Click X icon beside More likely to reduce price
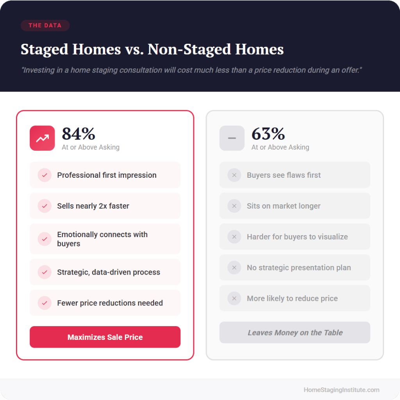 click(x=234, y=298)
